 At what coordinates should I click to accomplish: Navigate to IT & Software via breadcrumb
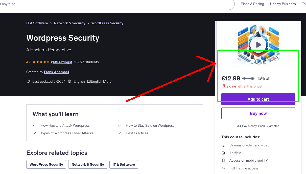(x=37, y=23)
